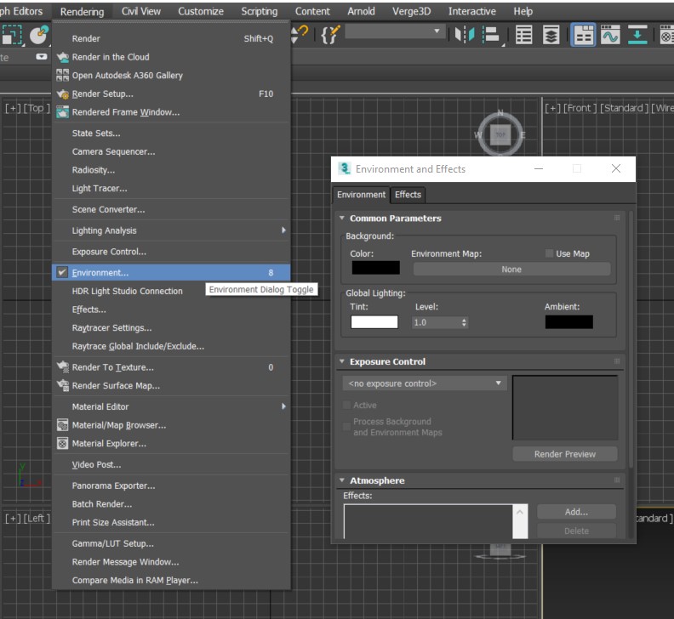Image resolution: width=674 pixels, height=619 pixels.
Task: Click the selection region icon in toolbar
Action: 12,34
